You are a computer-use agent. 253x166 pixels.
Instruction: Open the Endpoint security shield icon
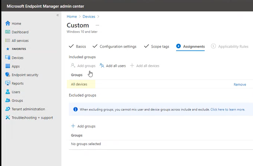(x=8, y=75)
